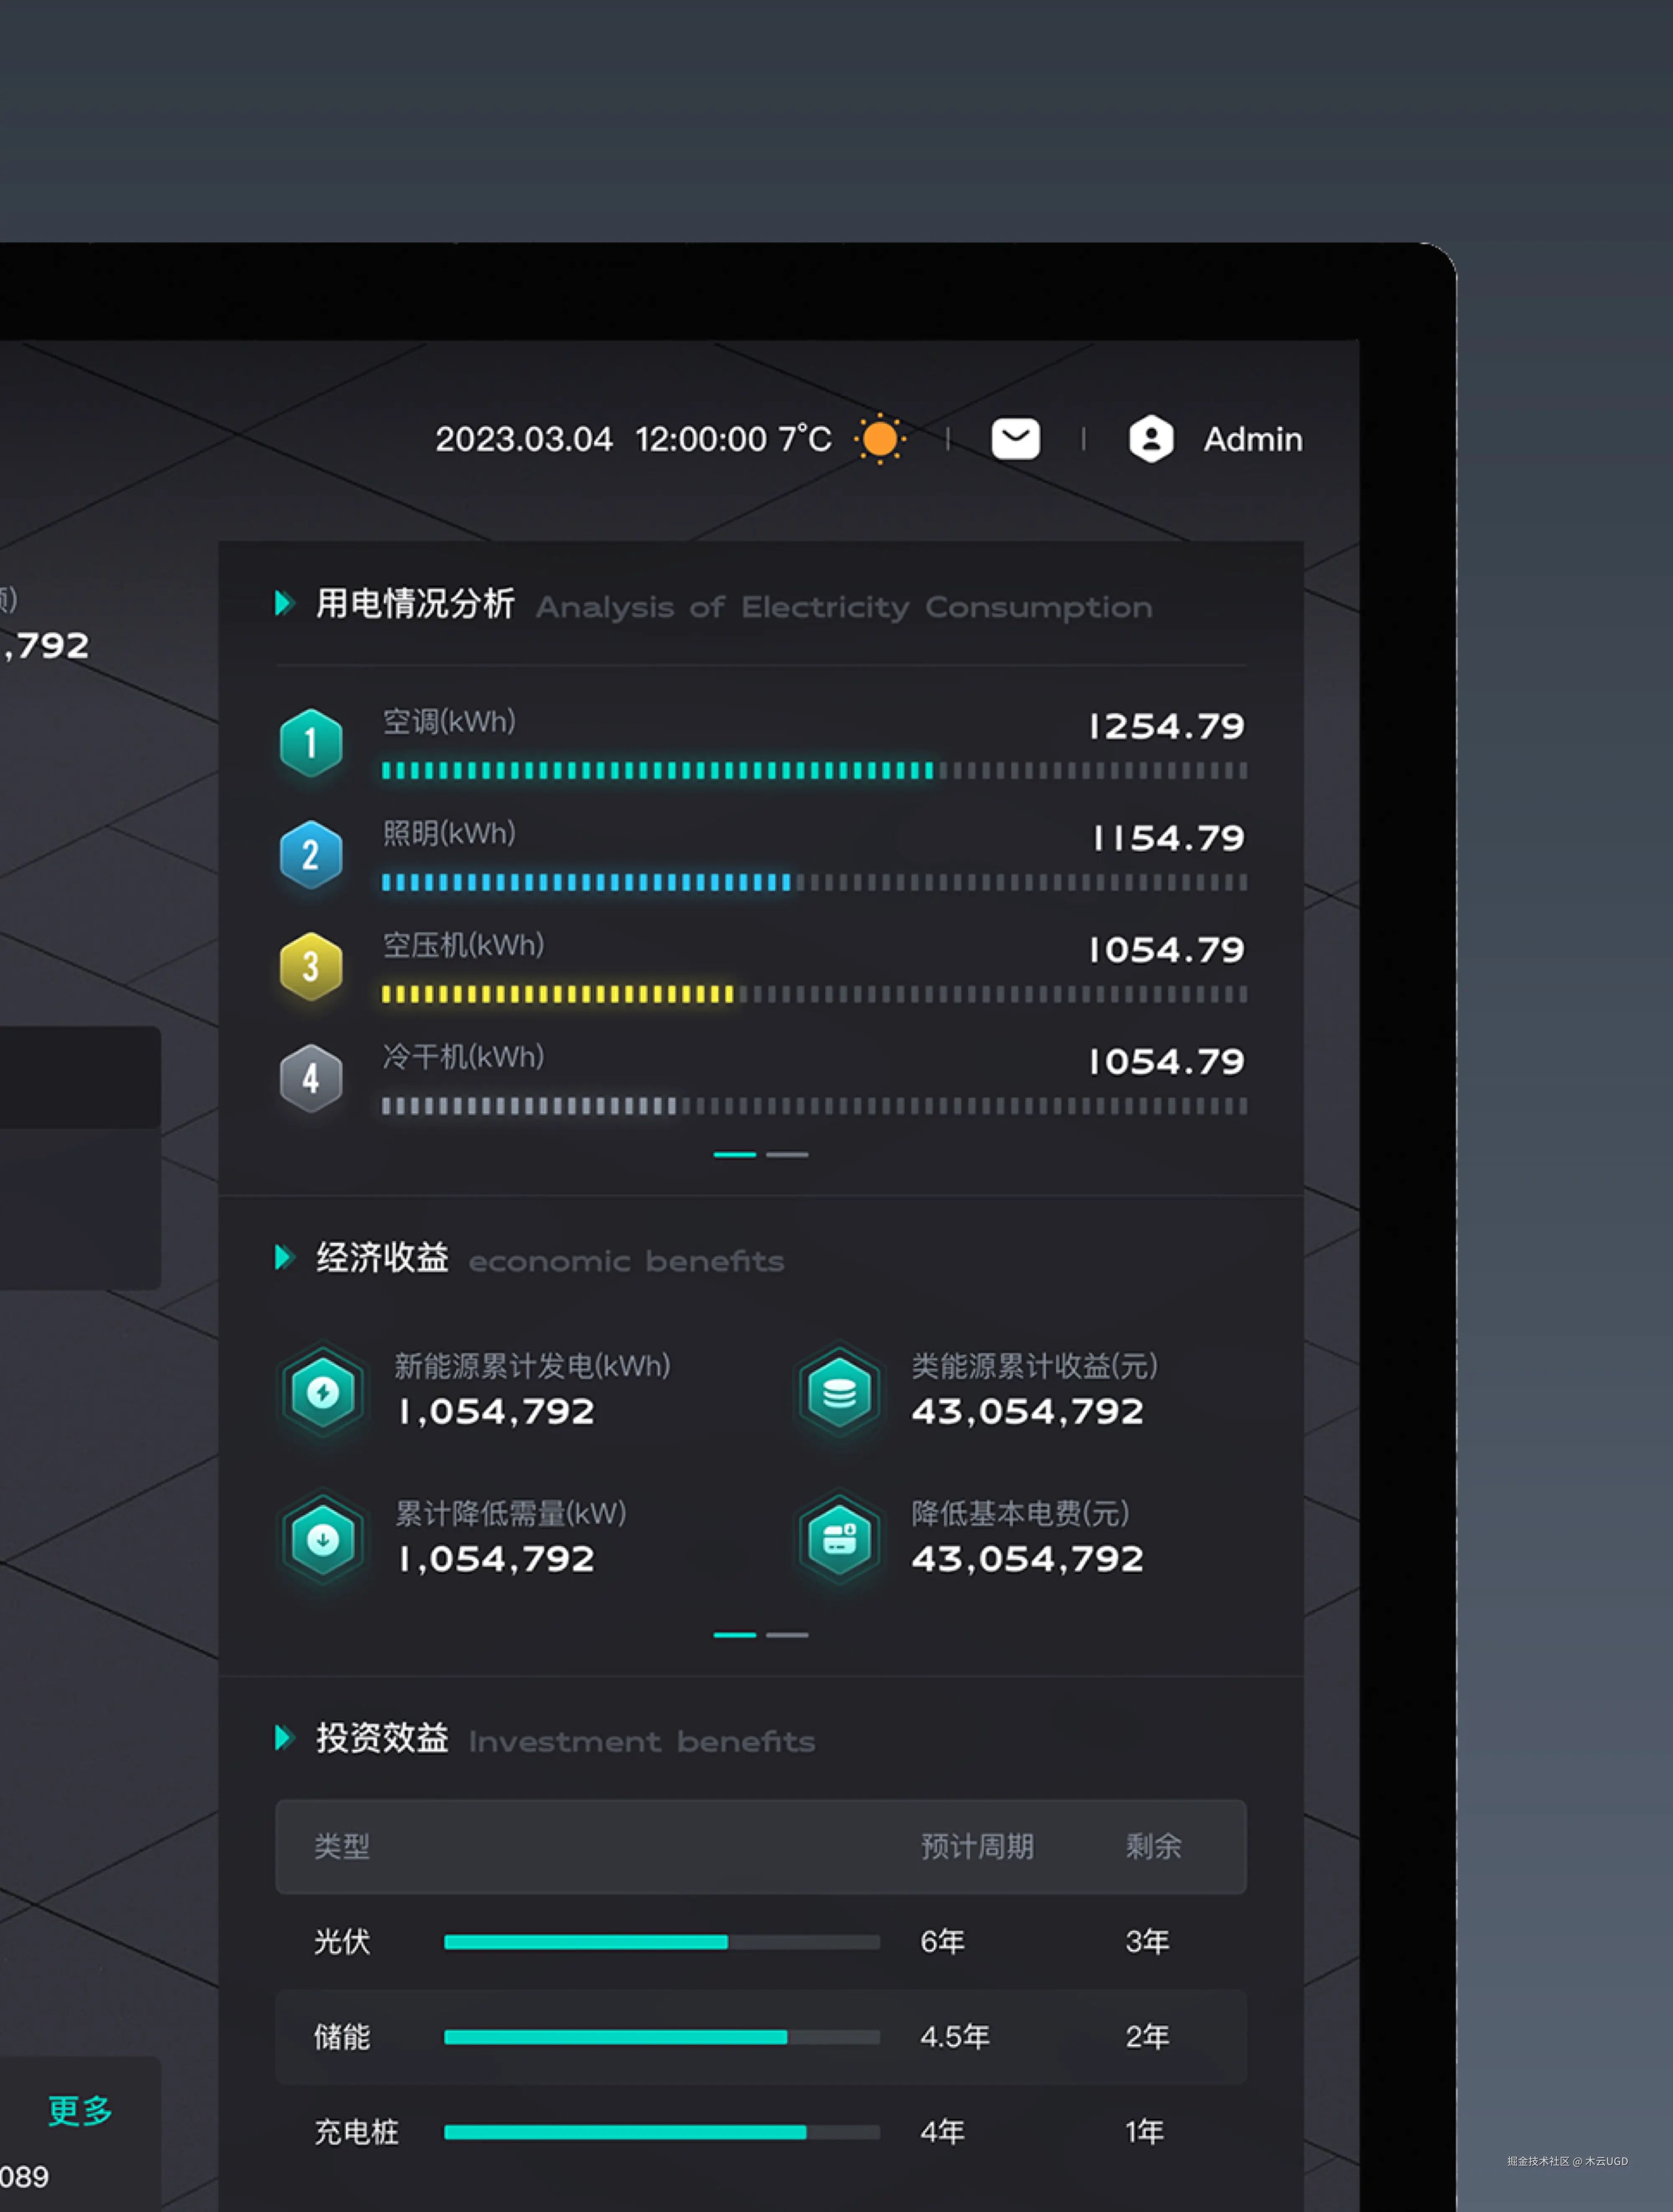Click the 4.5年 period in 储能 row
Image resolution: width=1673 pixels, height=2212 pixels.
955,2037
